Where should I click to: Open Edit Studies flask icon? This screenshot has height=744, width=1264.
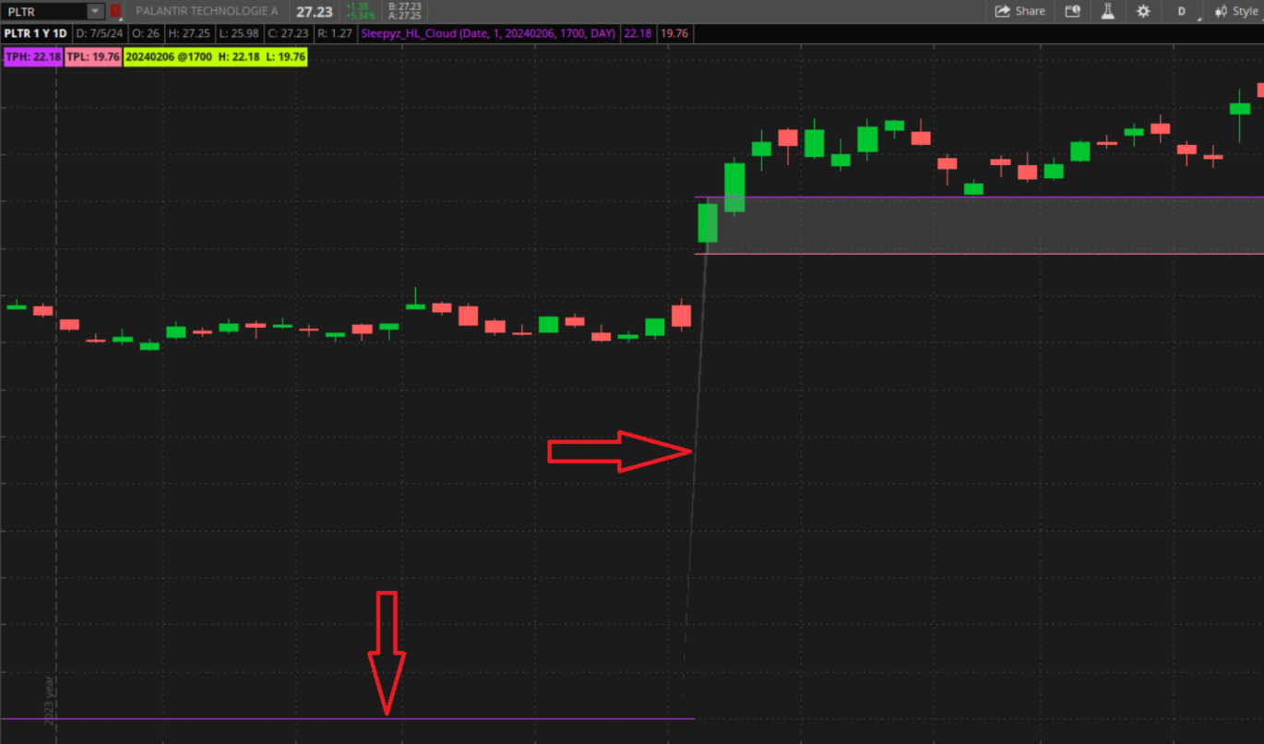click(x=1107, y=11)
